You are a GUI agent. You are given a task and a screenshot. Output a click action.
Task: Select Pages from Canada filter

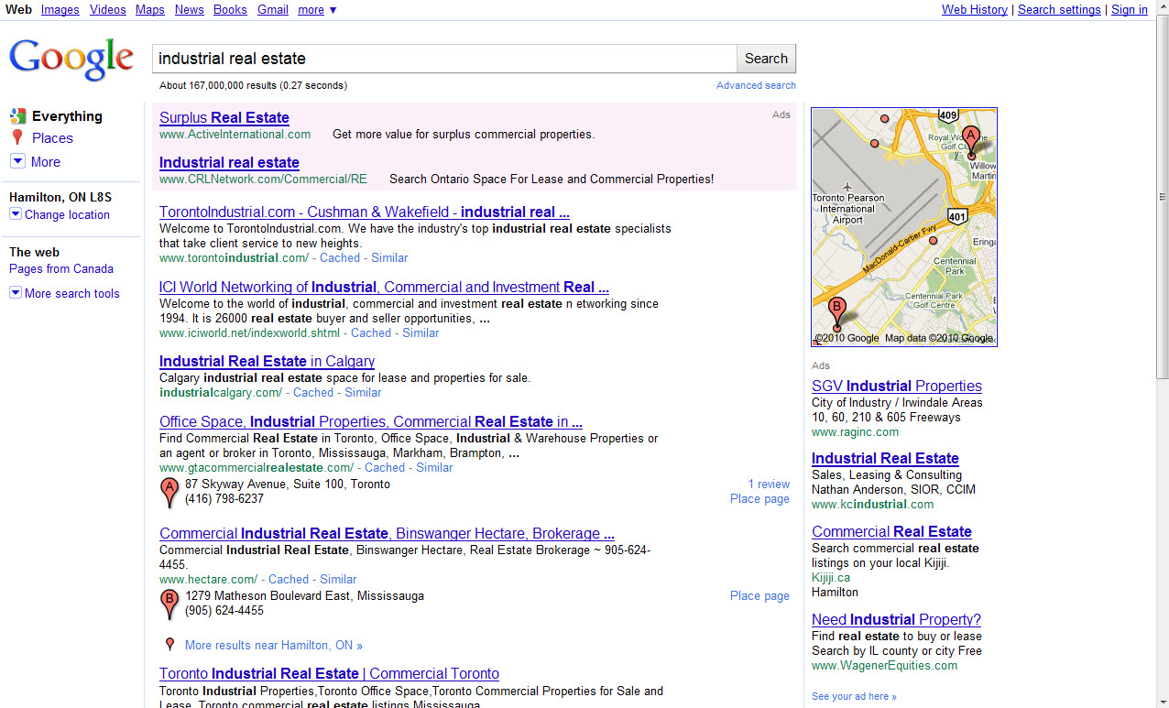tap(61, 268)
